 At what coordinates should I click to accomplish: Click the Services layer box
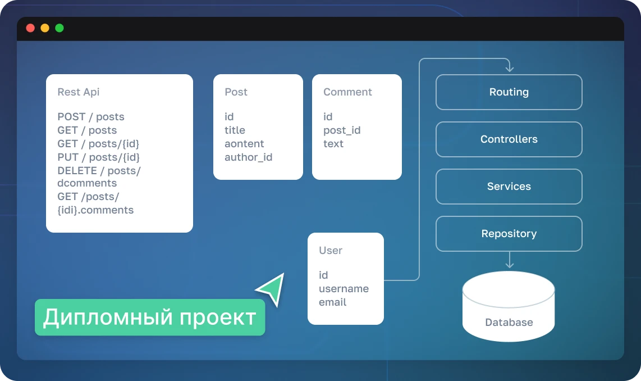coord(509,187)
